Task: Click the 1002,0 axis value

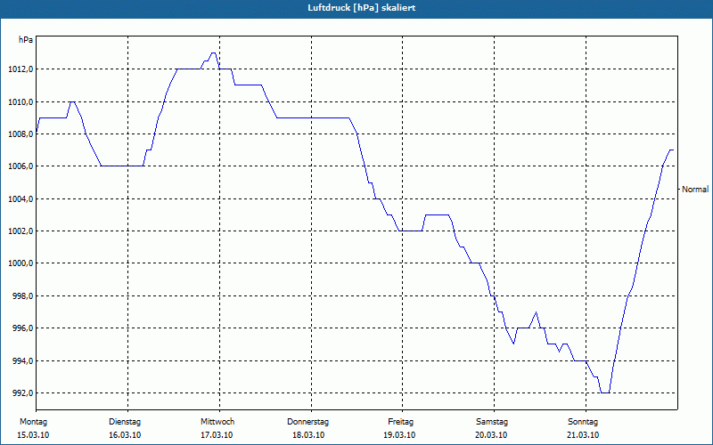Action: coord(21,231)
